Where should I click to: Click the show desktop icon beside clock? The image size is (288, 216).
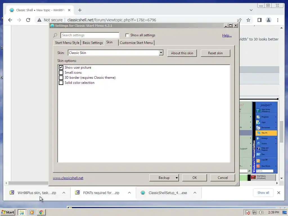pyautogui.click(x=285, y=213)
